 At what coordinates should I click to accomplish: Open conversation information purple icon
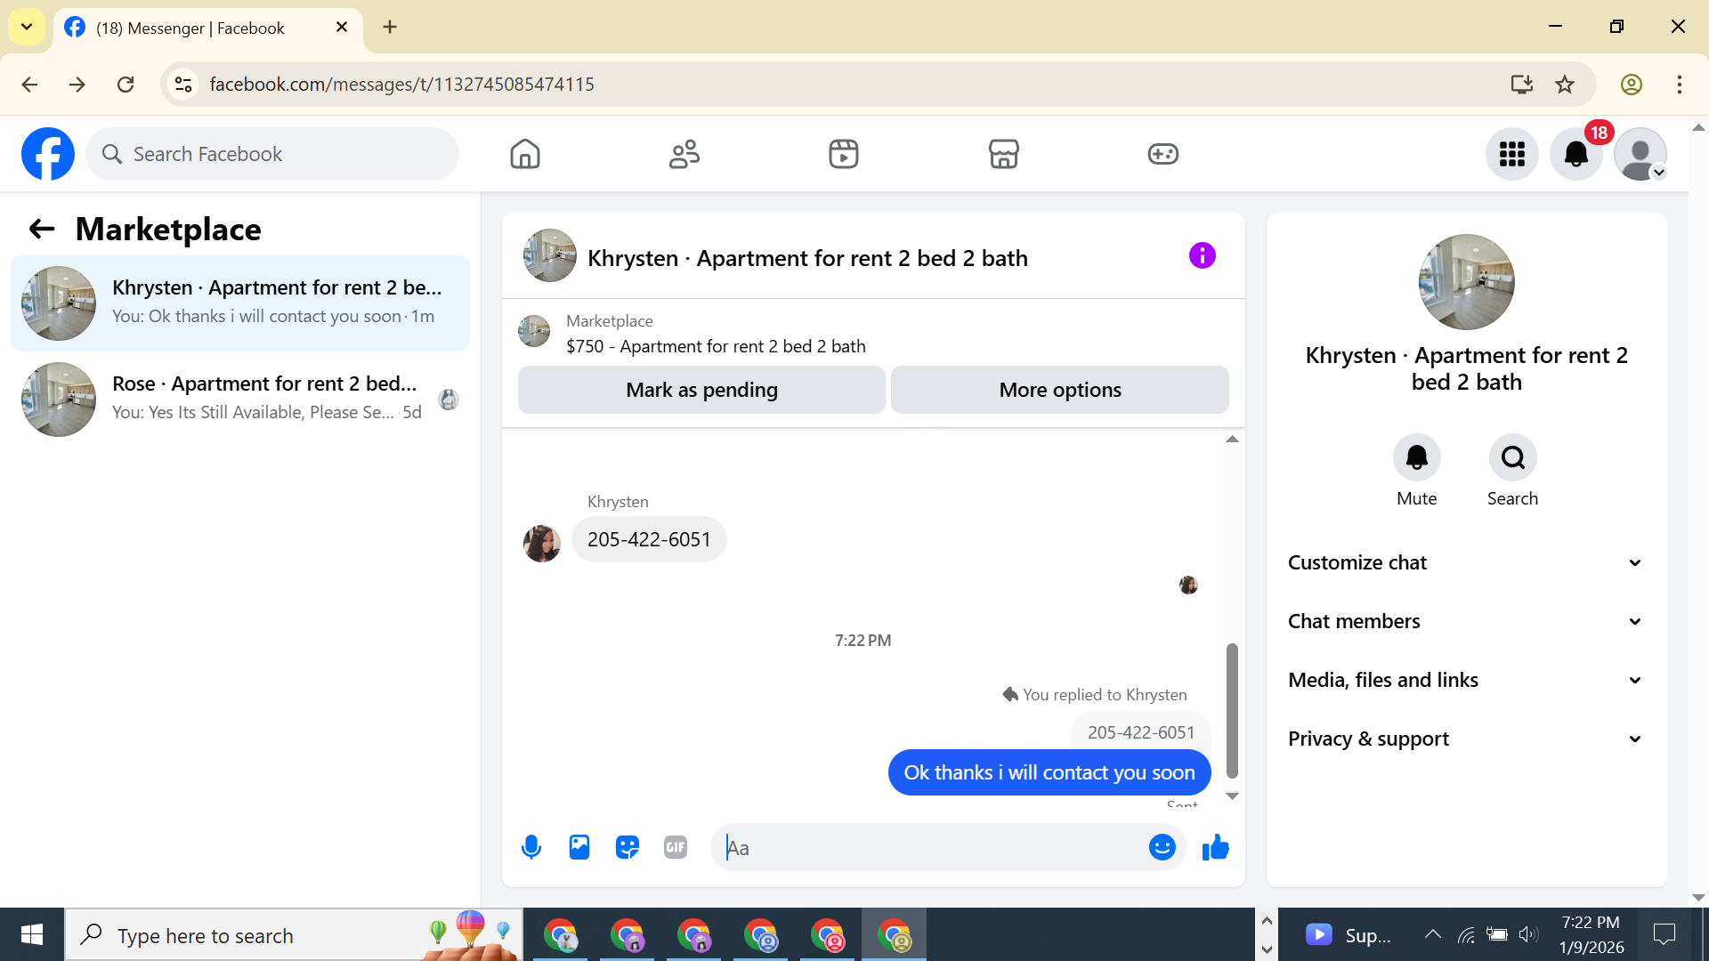[x=1202, y=256]
